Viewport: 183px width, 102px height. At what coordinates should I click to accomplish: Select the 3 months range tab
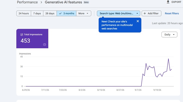(x=66, y=13)
